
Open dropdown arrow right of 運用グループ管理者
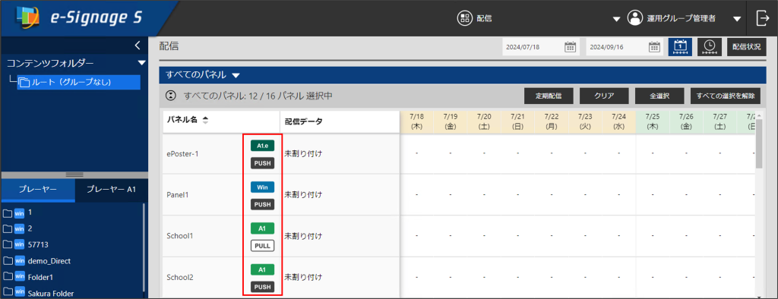pyautogui.click(x=737, y=19)
